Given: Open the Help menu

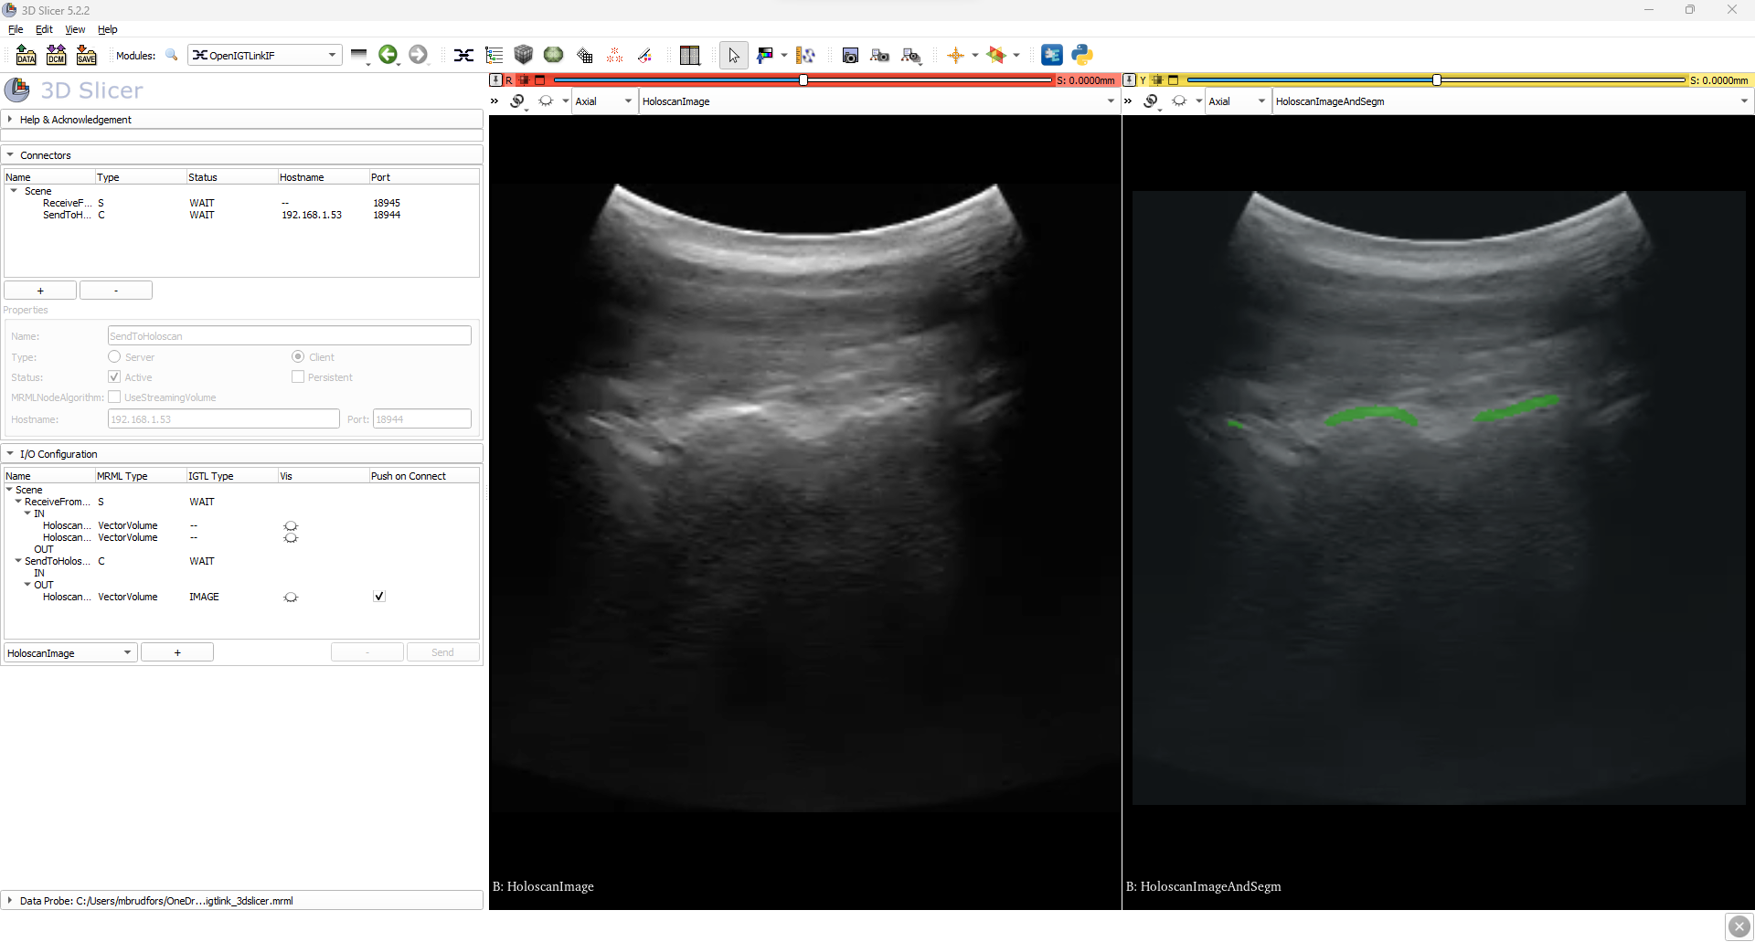Looking at the screenshot, I should (108, 29).
